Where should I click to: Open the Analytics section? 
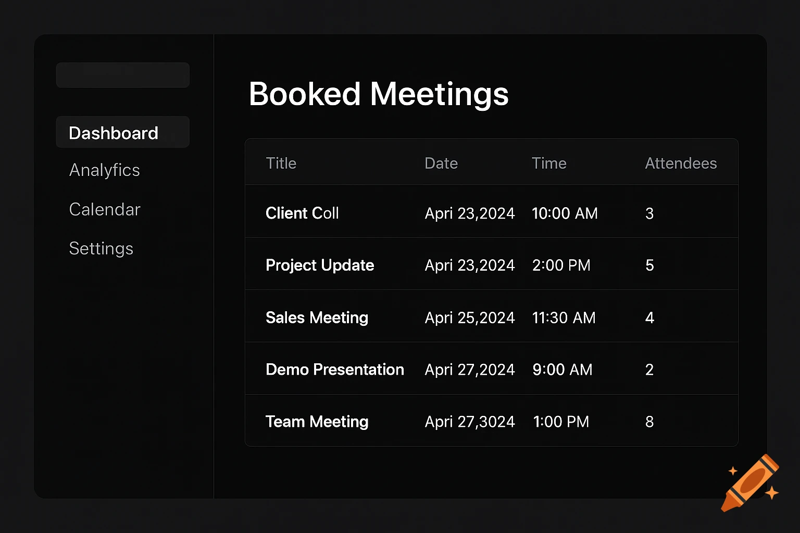(x=104, y=170)
